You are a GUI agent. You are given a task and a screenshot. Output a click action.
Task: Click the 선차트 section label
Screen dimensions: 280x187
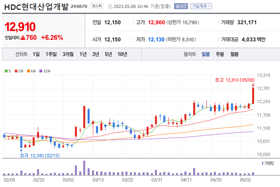click(21, 54)
